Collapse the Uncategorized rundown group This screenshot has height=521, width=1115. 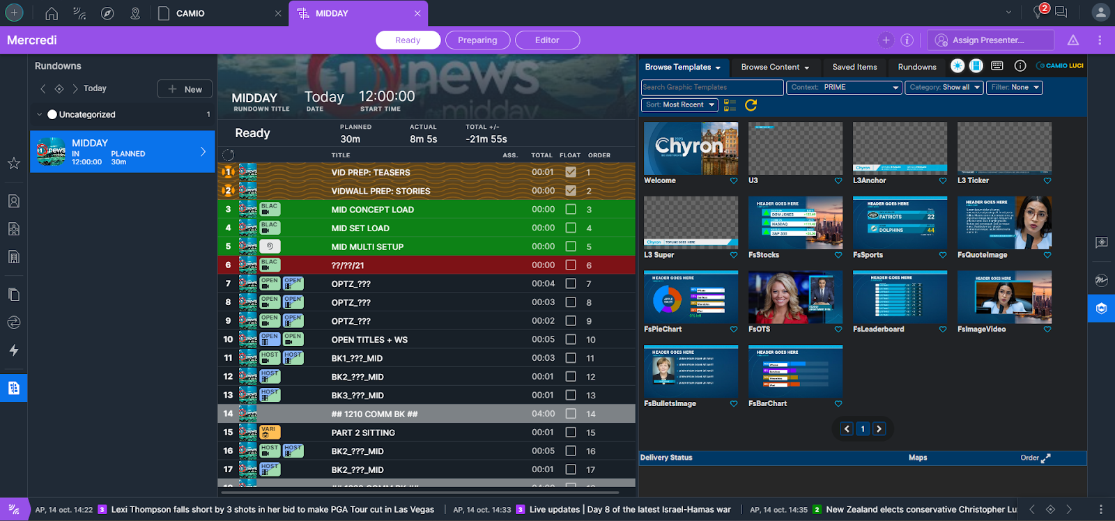(x=39, y=114)
